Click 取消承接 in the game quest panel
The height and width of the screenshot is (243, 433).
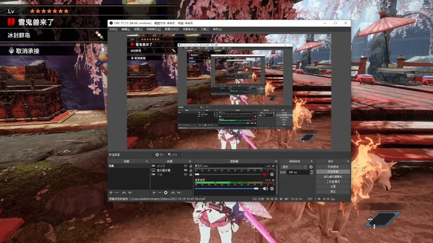28,51
